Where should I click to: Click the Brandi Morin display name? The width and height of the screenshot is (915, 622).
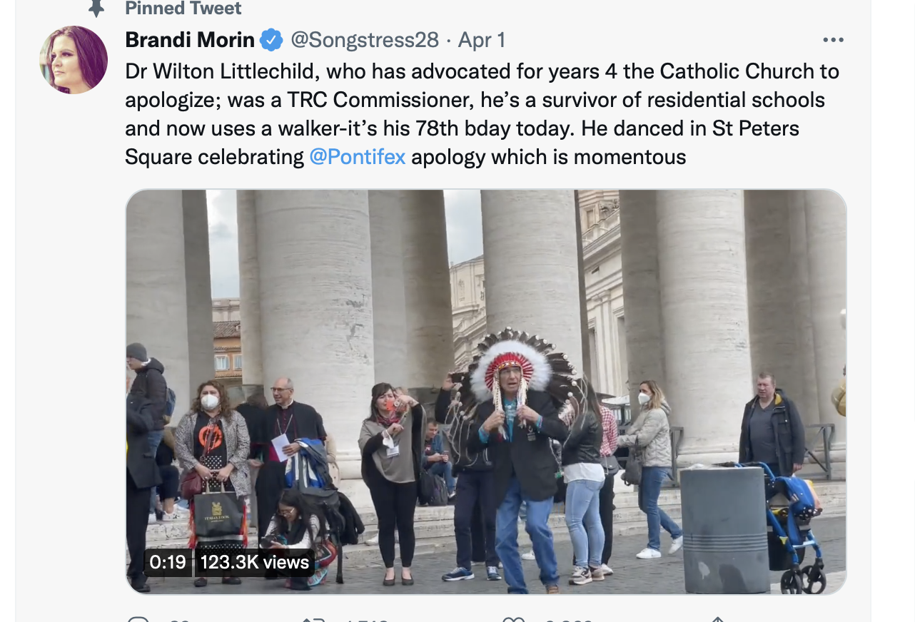pyautogui.click(x=189, y=40)
